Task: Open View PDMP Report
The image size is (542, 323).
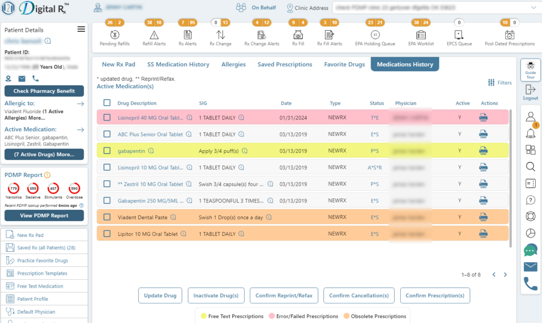Action: click(44, 215)
